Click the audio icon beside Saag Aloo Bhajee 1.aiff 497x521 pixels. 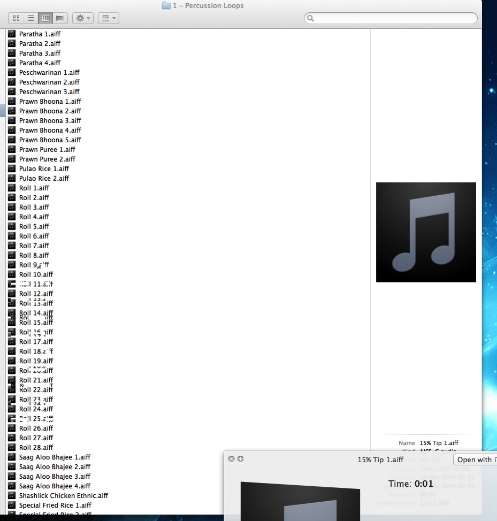tap(12, 457)
